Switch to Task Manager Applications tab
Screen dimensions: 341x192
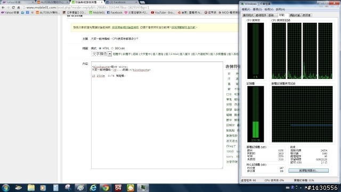click(248, 15)
